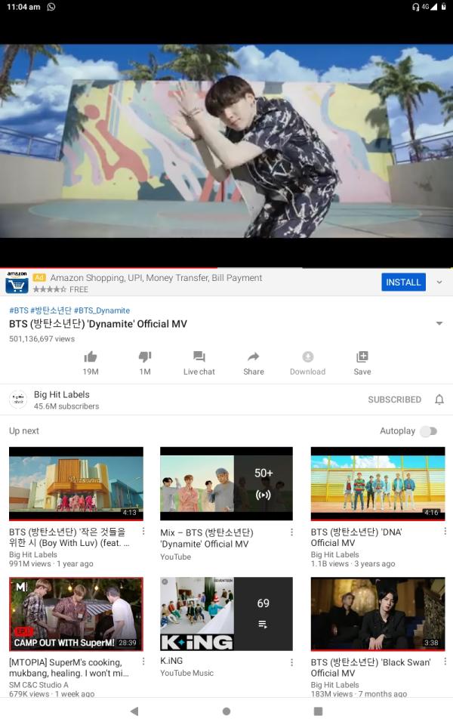Open "Mix – BTS 'Dynamite' Official MV" title

pyautogui.click(x=207, y=538)
